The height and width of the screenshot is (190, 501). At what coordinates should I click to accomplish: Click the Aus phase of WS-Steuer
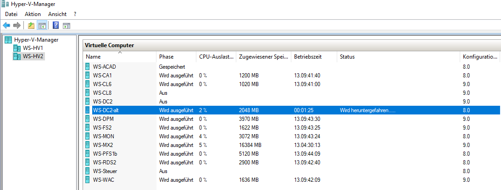[163, 171]
